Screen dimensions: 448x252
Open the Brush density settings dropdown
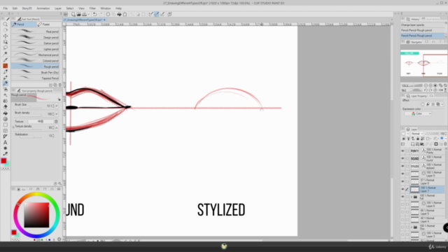[x=57, y=114]
